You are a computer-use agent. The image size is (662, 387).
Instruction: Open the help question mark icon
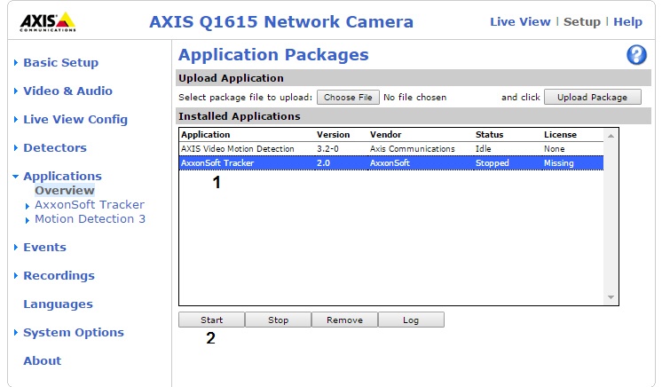click(x=636, y=56)
